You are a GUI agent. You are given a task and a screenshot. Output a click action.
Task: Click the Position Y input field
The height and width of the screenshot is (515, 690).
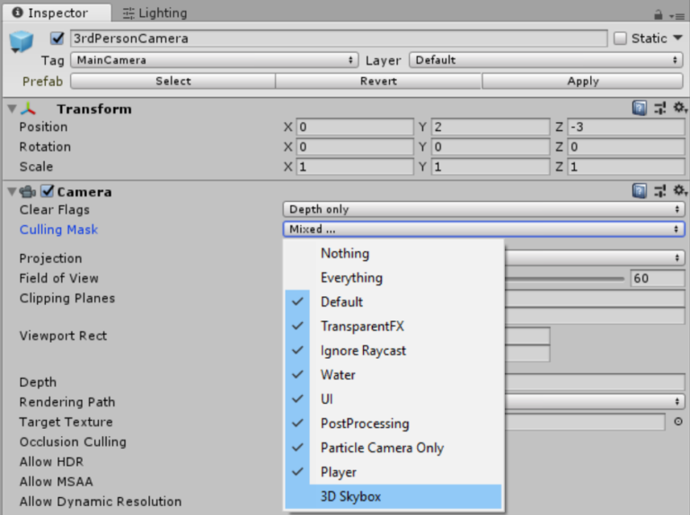coord(488,127)
